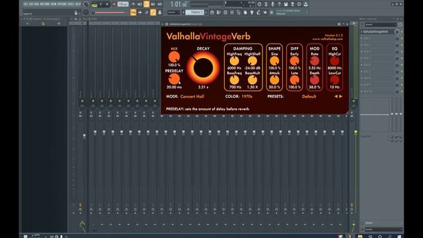Expand the ValhallaVintageVerb slot options arrow
Screen dimensions: 423x238
[x=362, y=32]
